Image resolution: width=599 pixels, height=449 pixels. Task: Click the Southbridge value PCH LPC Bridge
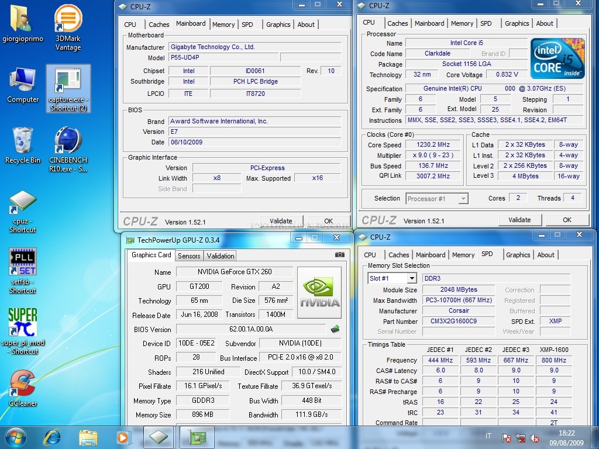(x=255, y=81)
